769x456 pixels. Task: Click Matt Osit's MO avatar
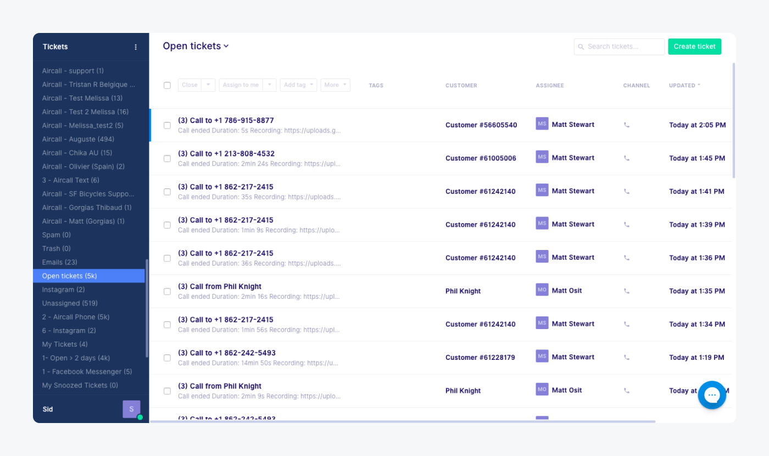[x=542, y=290]
